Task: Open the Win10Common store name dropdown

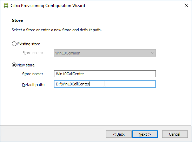Action: (105, 53)
